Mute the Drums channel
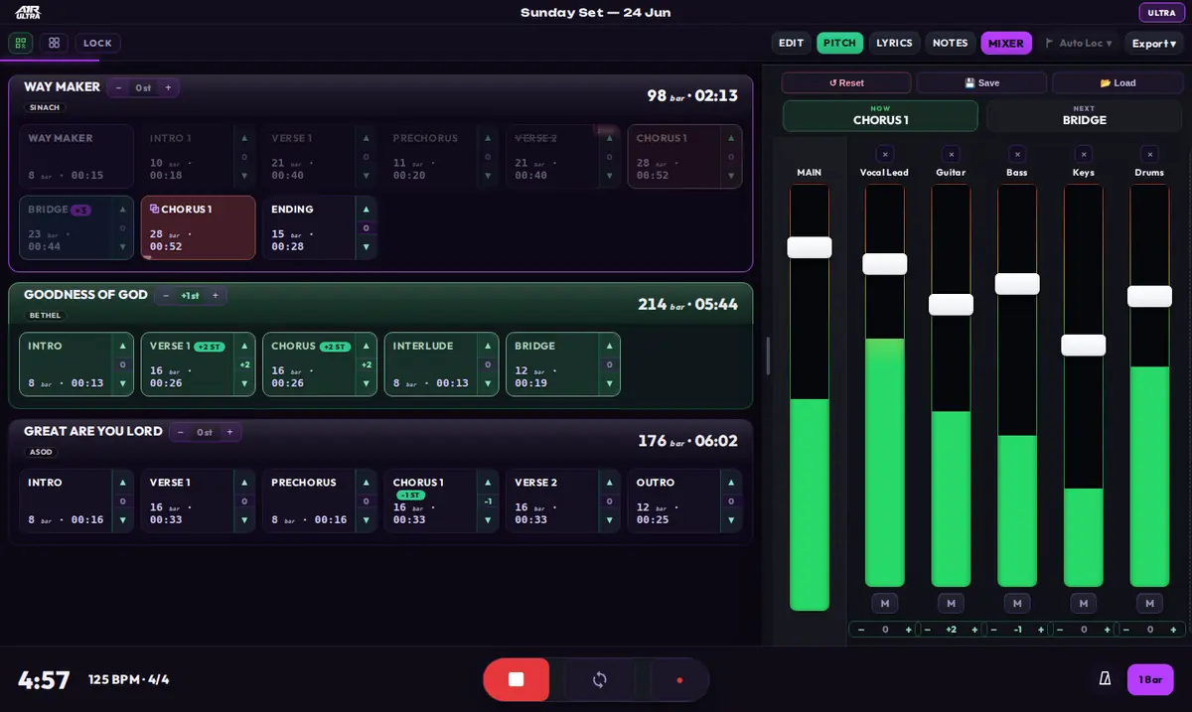The width and height of the screenshot is (1192, 712). [x=1149, y=603]
